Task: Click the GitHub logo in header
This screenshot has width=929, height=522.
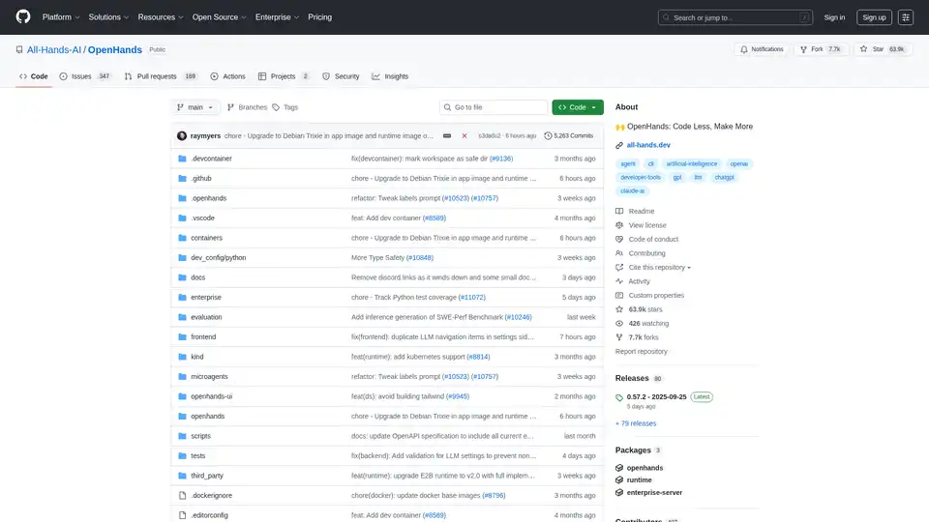Action: click(x=23, y=16)
